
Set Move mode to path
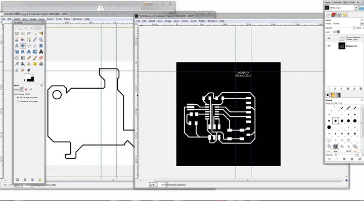coord(30,90)
